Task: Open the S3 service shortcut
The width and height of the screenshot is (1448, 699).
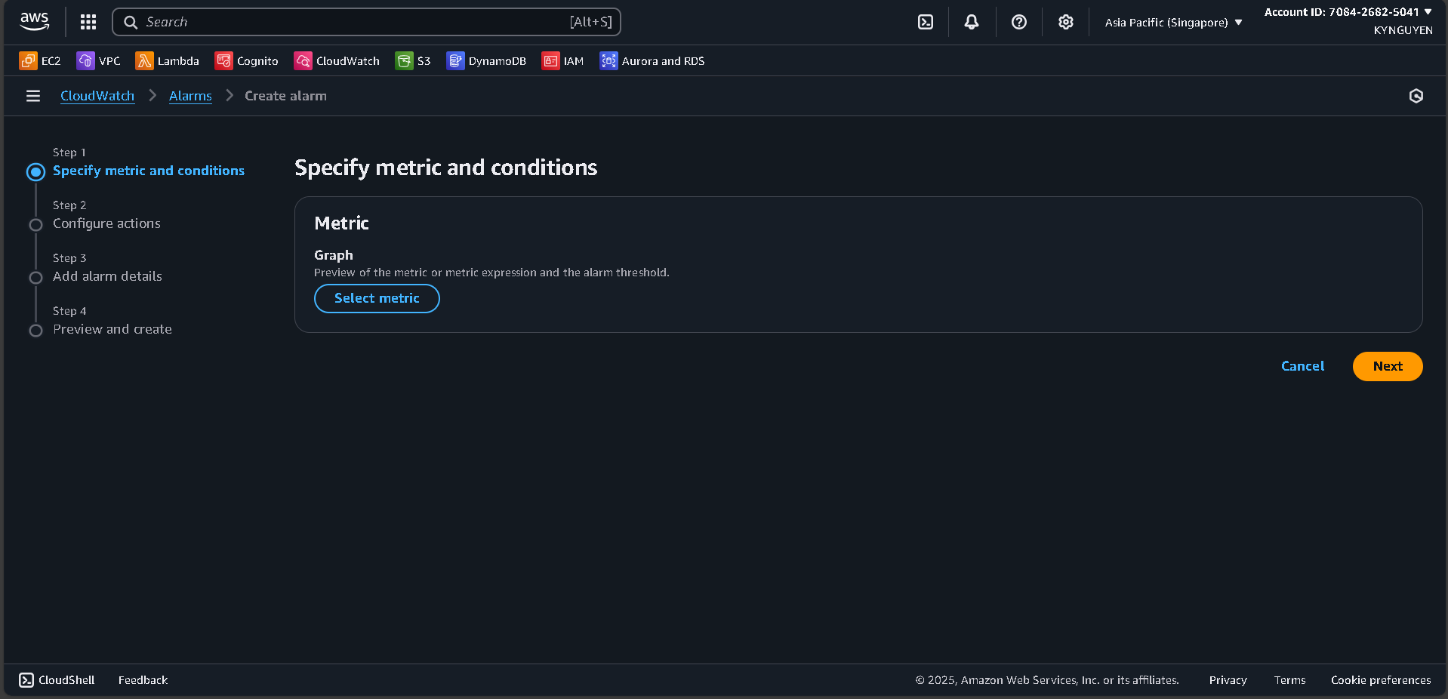Action: pyautogui.click(x=412, y=61)
